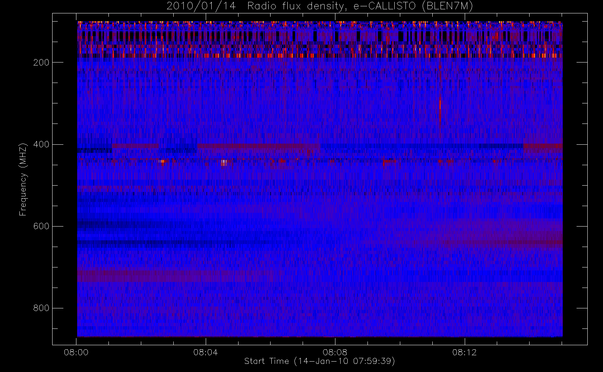Click the 800 frequency tick label

(41, 308)
